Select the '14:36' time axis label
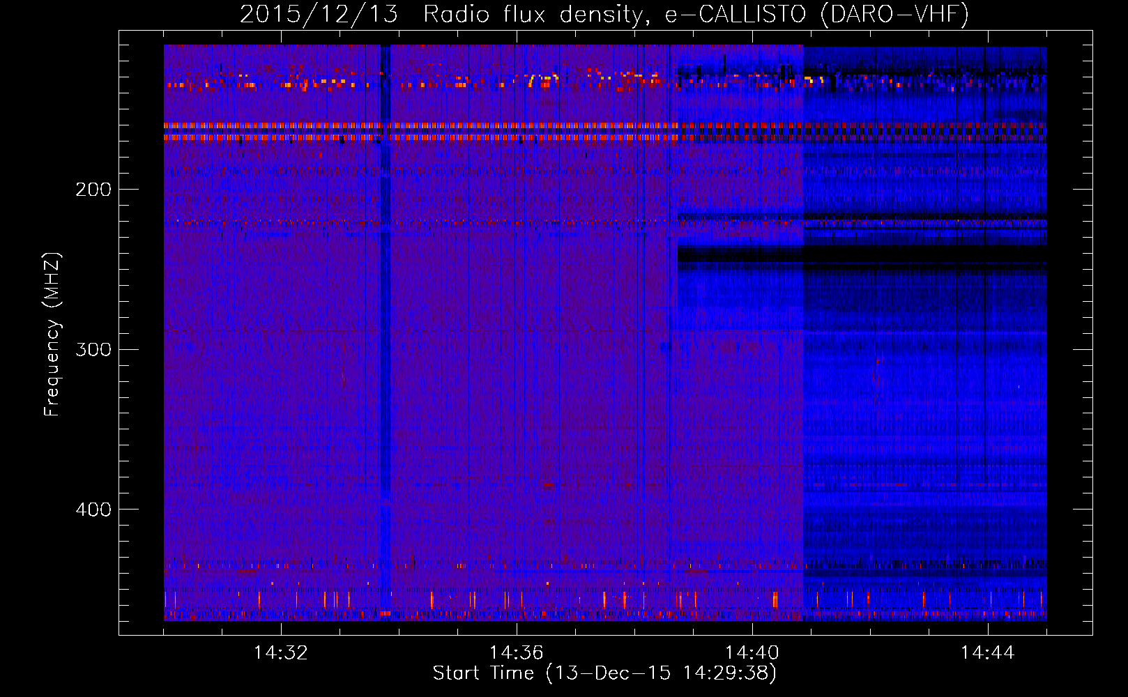 click(x=516, y=653)
